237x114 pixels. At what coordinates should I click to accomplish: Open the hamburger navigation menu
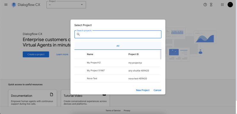6,5
